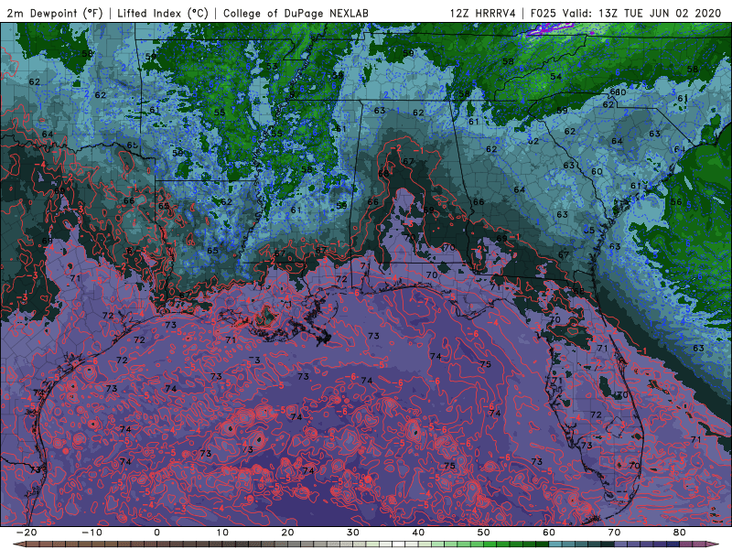Click the 'Valid: 13Z TUE JUN 02 2020' text
Viewport: 732px width, 549px height.
tap(642, 14)
